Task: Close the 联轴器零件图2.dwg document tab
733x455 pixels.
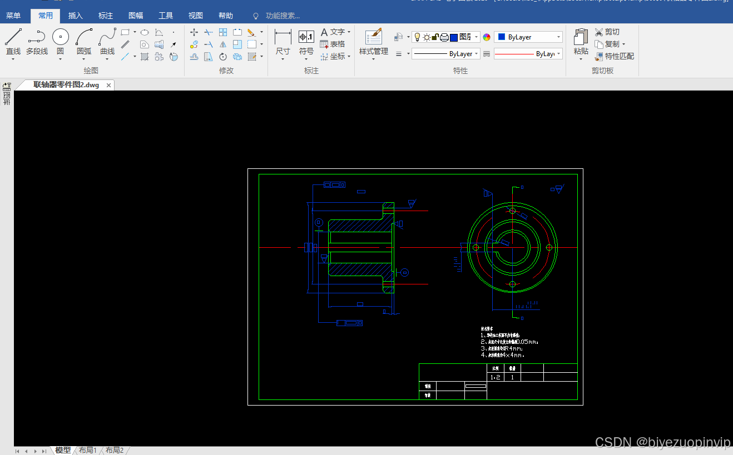Action: click(109, 85)
